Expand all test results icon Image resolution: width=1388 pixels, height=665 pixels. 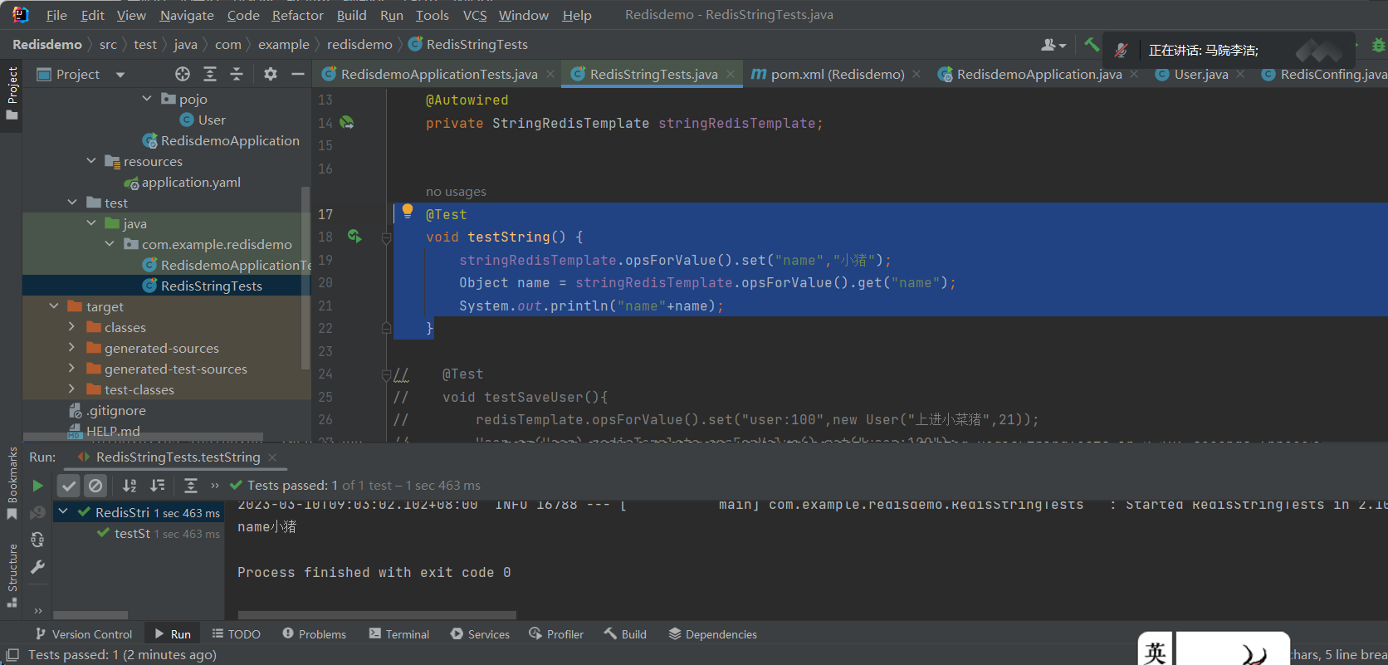point(190,486)
